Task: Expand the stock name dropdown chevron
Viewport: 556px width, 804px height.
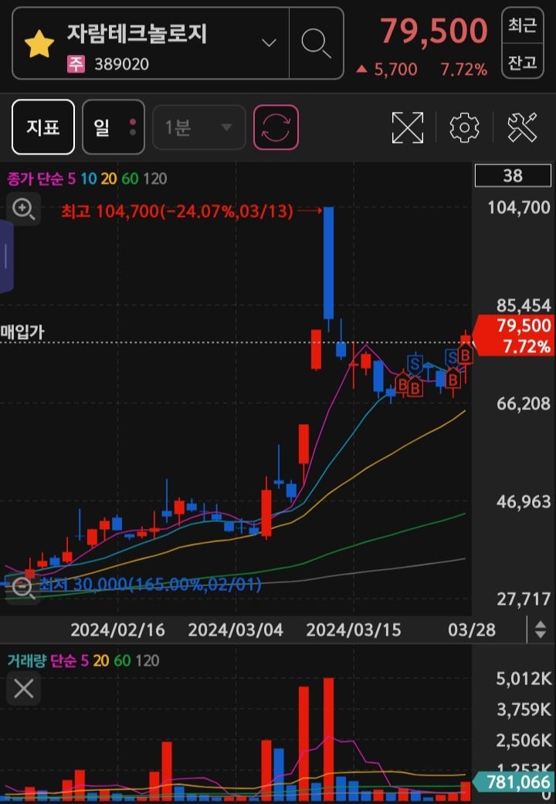Action: [270, 43]
